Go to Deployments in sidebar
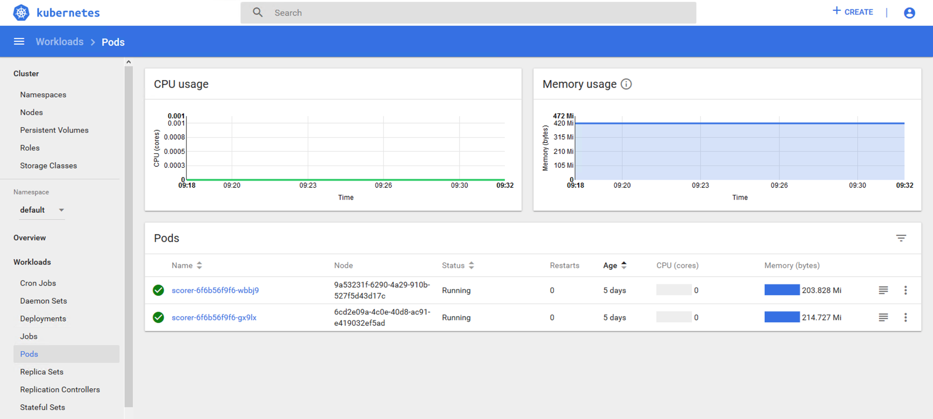Screen dimensions: 933x419 pyautogui.click(x=43, y=319)
